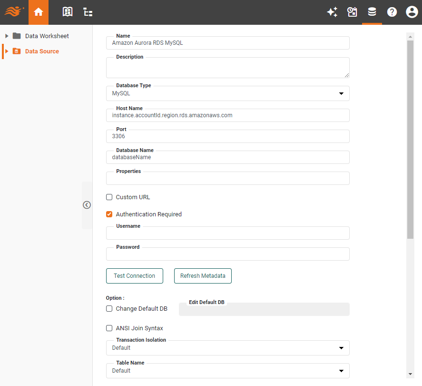This screenshot has width=422, height=386.
Task: Enable the Custom URL checkbox
Action: tap(109, 197)
